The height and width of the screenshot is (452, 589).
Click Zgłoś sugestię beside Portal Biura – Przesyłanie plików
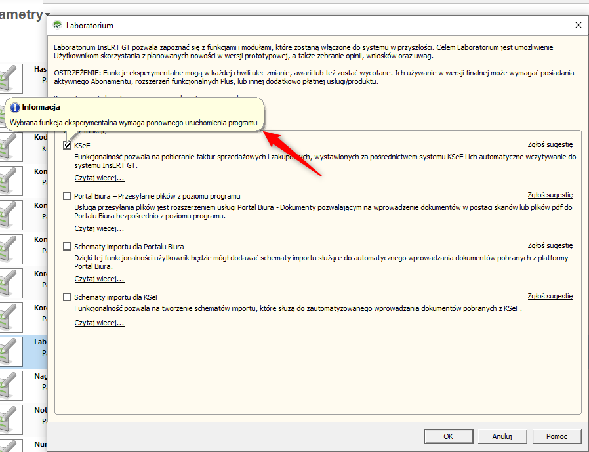click(550, 195)
